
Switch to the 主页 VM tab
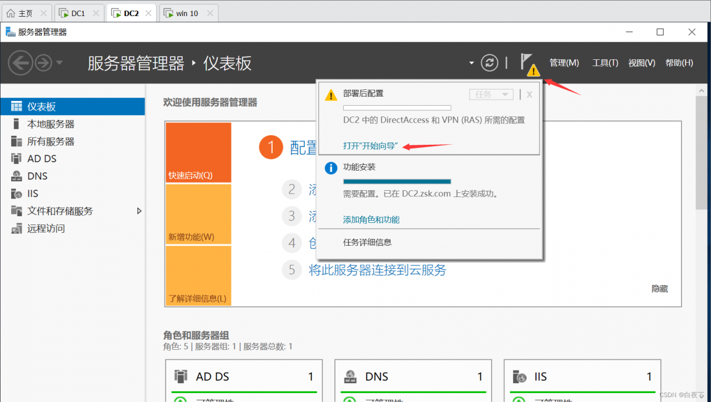click(x=27, y=13)
